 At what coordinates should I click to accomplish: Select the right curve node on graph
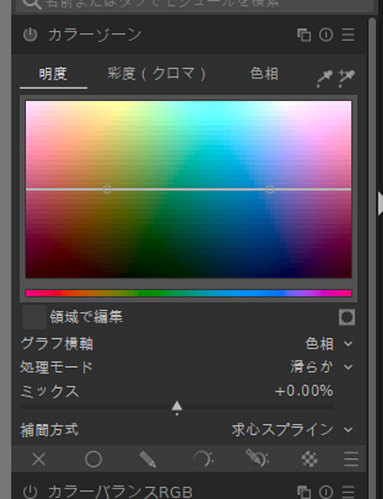(270, 190)
